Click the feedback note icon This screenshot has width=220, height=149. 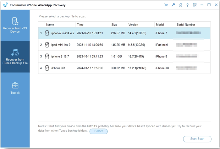click(195, 5)
